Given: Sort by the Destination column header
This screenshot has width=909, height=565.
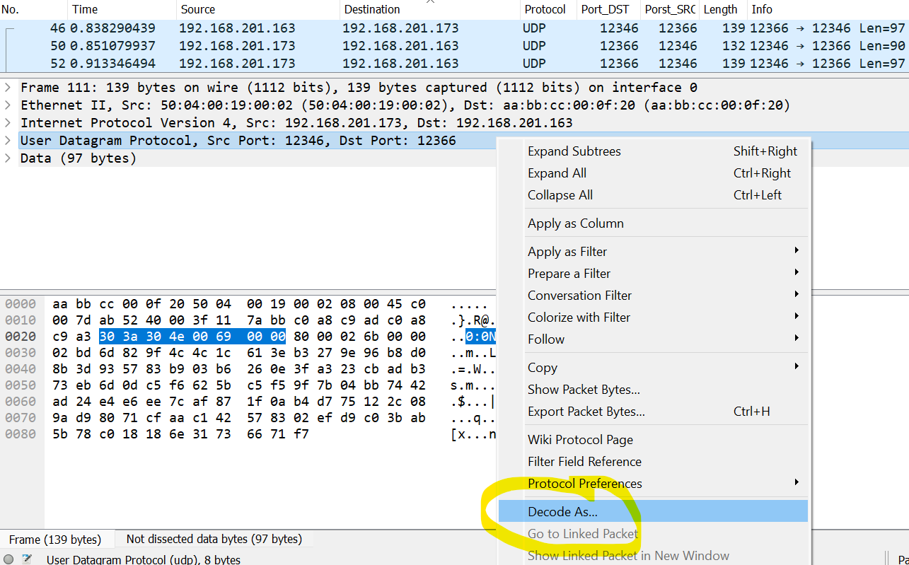Looking at the screenshot, I should [x=429, y=10].
